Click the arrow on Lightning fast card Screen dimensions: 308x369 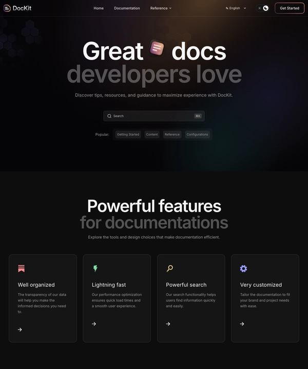pos(94,324)
